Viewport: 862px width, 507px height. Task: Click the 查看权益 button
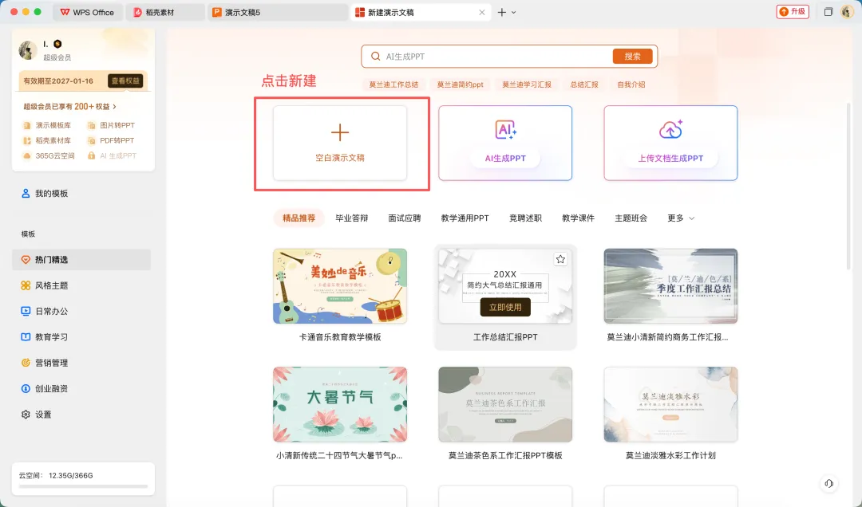coord(125,81)
